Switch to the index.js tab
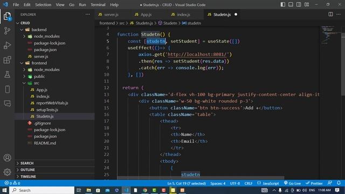Screen dimensions: 345x194 (x=183, y=15)
